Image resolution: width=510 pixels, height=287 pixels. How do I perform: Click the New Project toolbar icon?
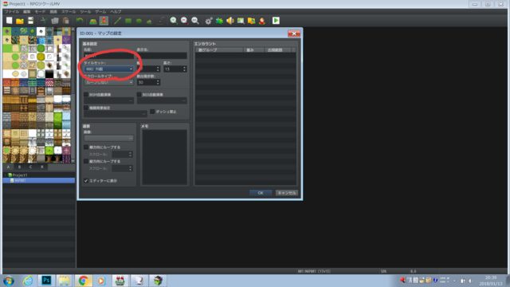[x=9, y=21]
